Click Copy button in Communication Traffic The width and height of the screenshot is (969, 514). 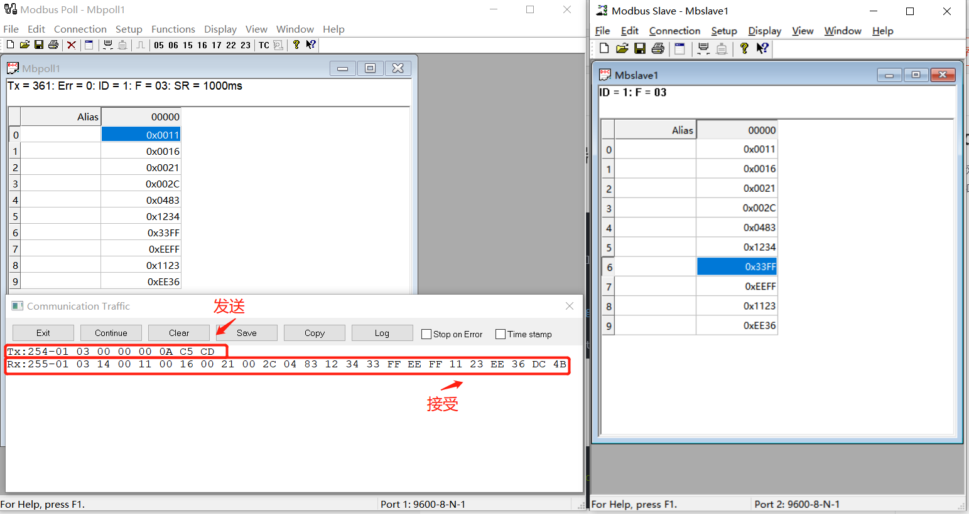click(315, 333)
